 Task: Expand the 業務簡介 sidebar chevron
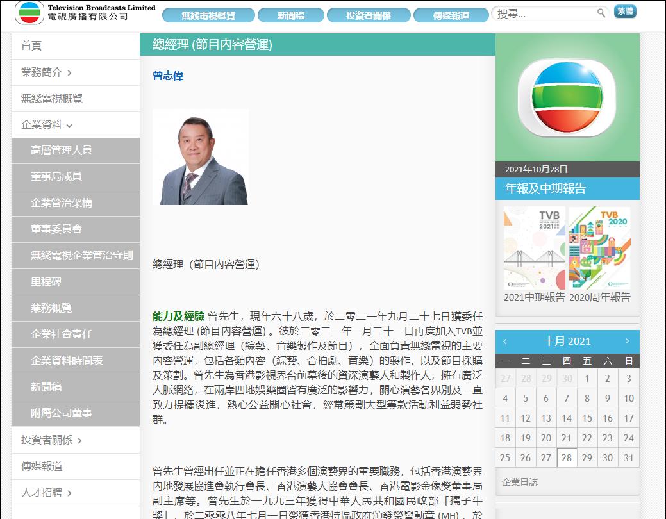coord(70,73)
